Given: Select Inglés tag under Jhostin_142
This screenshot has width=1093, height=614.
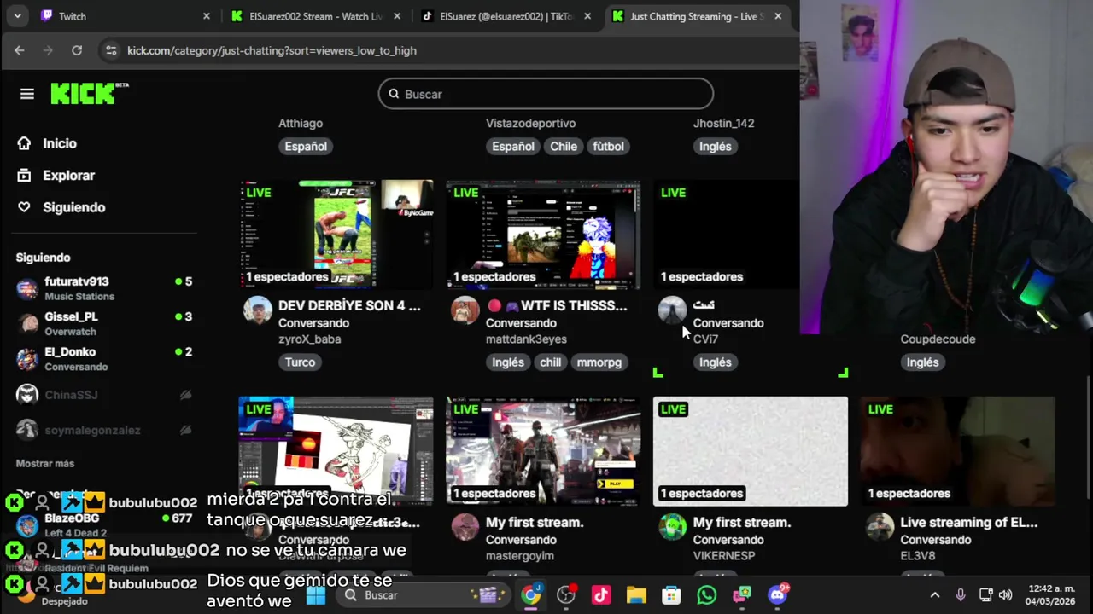Looking at the screenshot, I should tap(715, 146).
